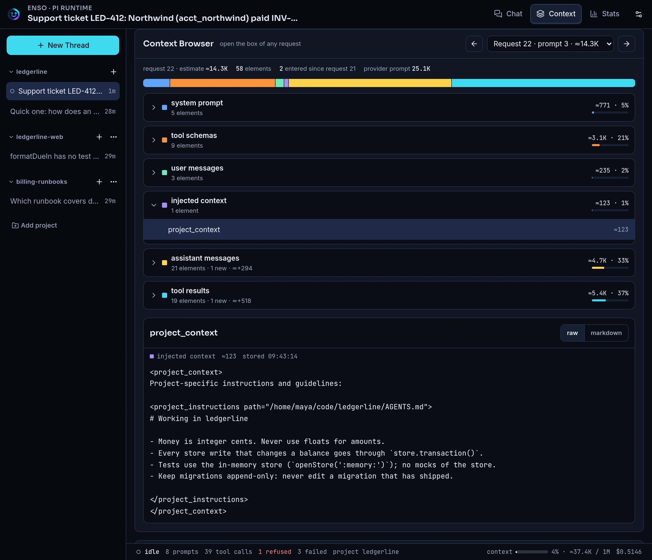652x560 pixels.
Task: Click the '39 tool calls' status text
Action: click(x=228, y=552)
